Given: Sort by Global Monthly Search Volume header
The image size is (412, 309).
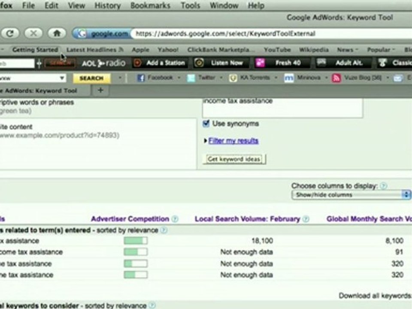Looking at the screenshot, I should point(369,219).
